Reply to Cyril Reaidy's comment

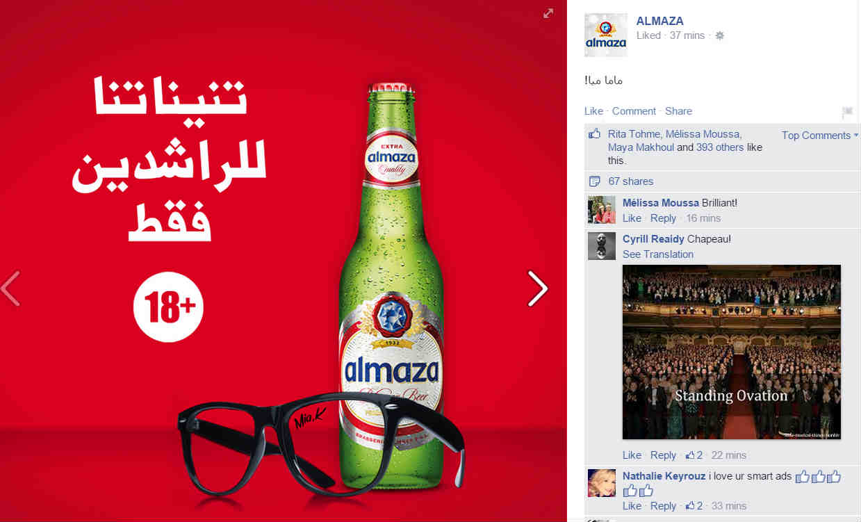click(663, 455)
